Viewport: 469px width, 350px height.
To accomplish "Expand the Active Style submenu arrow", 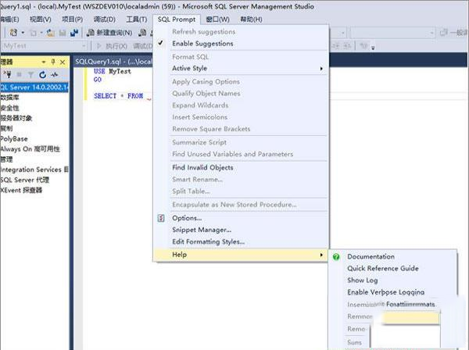I will coord(321,69).
